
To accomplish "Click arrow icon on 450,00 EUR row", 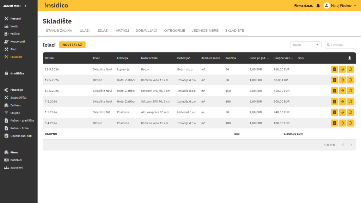I will click(342, 91).
